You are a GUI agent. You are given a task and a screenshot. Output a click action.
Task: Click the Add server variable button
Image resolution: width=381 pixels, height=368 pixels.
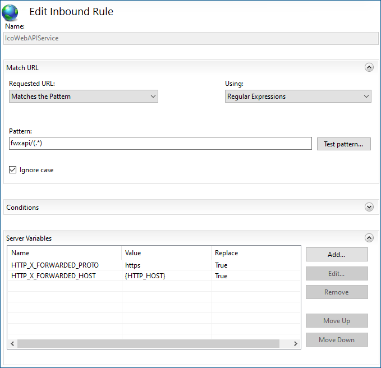[336, 254]
